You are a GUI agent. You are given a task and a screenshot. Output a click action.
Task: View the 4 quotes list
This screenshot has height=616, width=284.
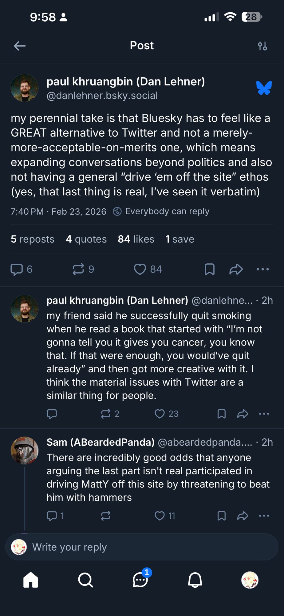(86, 239)
